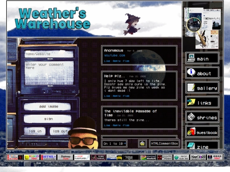Click the dark banner right of the Flashplayer banner
Image resolution: width=230 pixels, height=172 pixels.
pyautogui.click(x=98, y=158)
